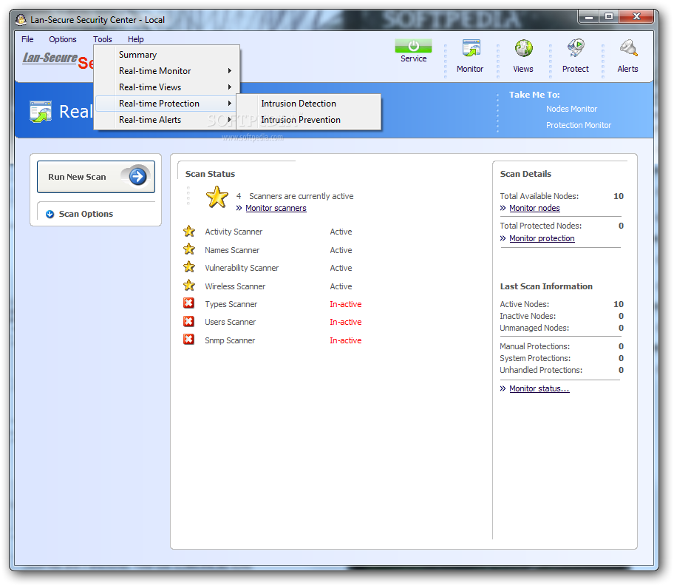Viewport: 674px width, 586px height.
Task: Click the large star scan status icon
Action: click(217, 197)
